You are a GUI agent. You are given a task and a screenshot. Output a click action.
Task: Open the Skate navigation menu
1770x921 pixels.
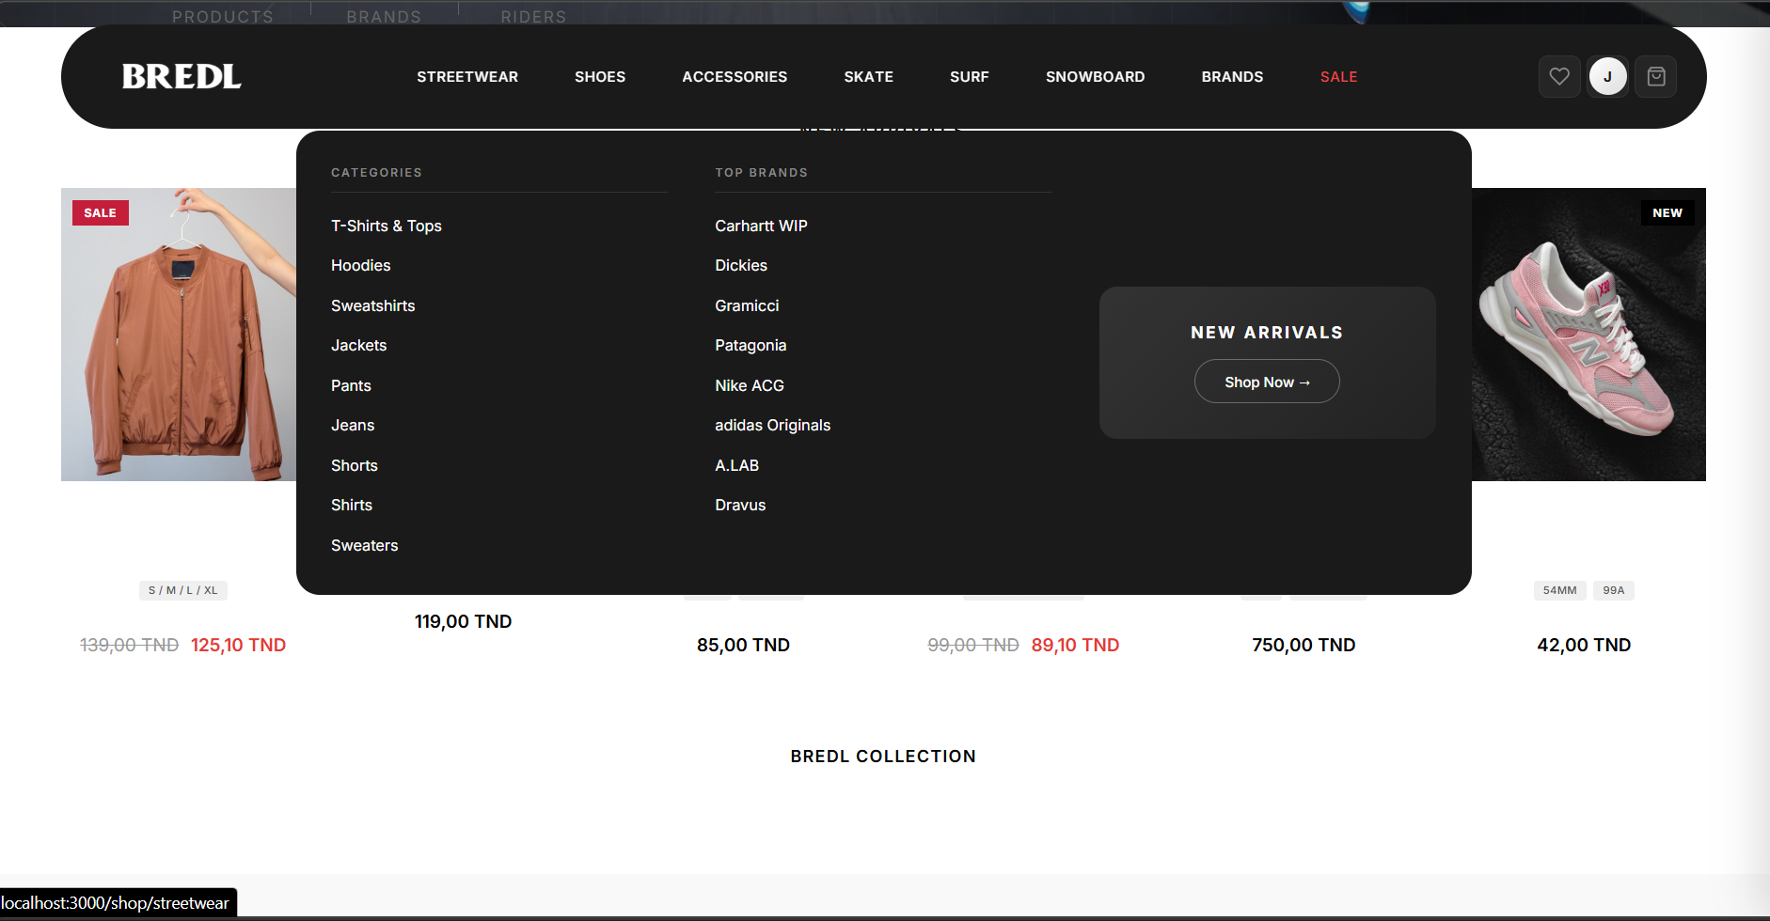(869, 77)
